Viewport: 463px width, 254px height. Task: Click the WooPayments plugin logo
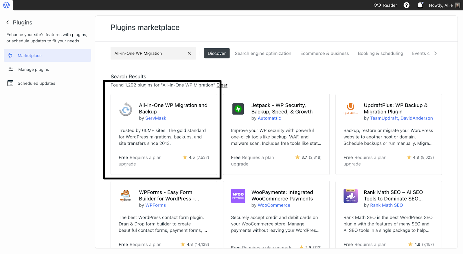coord(238,196)
